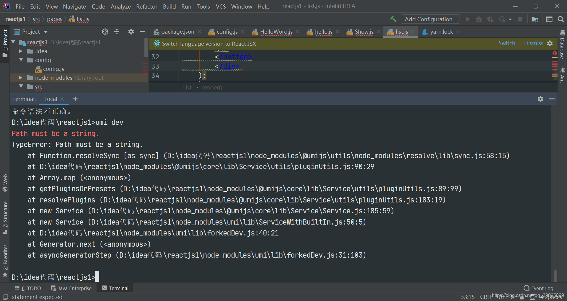Click Dismiss link in JSX banner
Image resolution: width=567 pixels, height=301 pixels.
[534, 43]
